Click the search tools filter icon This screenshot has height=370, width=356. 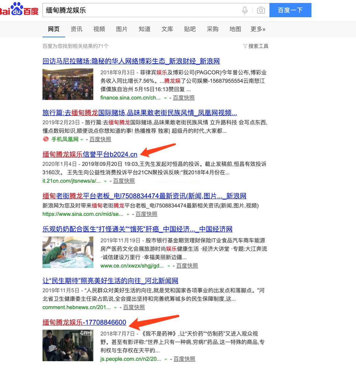point(245,46)
